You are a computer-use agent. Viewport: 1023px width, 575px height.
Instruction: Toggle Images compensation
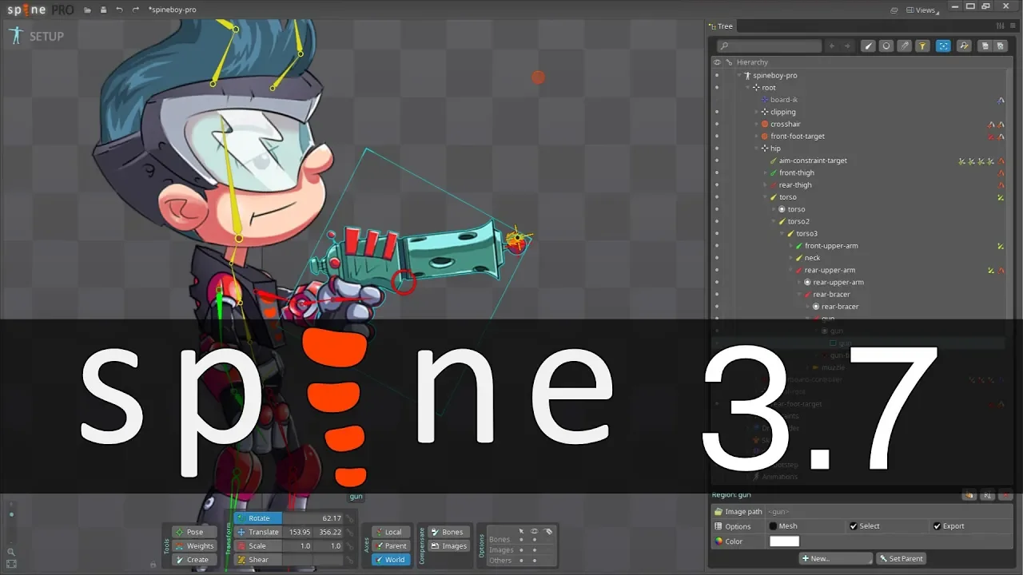[448, 546]
